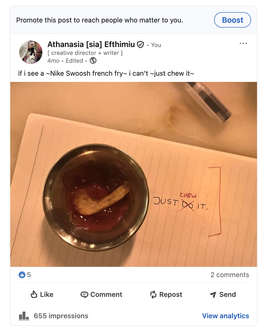Click the verified shield badge icon
Viewport: 267px width, 332px height.
140,44
